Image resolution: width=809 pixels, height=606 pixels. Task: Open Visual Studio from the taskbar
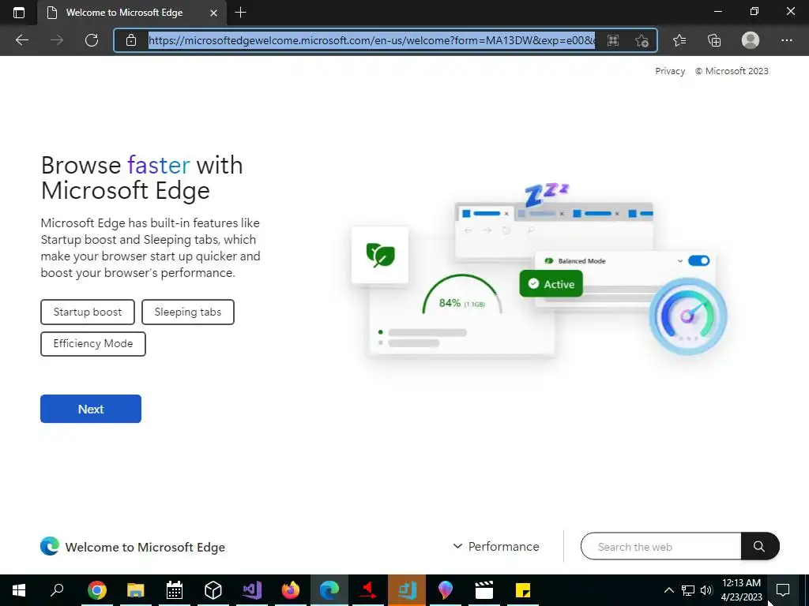coord(252,590)
